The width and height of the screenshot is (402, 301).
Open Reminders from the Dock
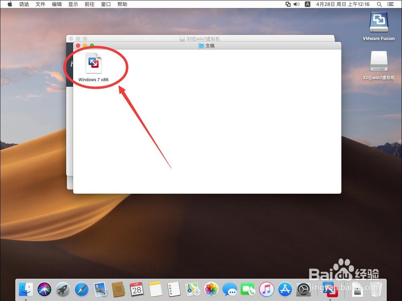(x=174, y=289)
